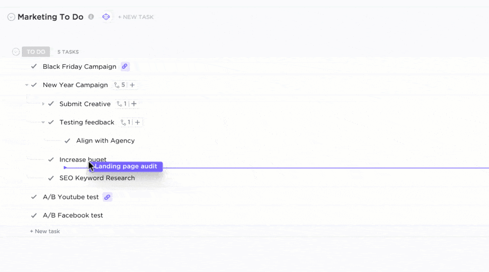This screenshot has height=272, width=489.
Task: Collapse the TO DO status group
Action: [16, 52]
